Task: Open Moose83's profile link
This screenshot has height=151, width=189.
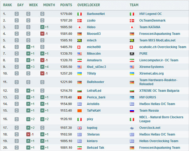Action: click(x=94, y=34)
